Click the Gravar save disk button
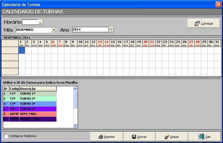The height and width of the screenshot is (143, 223). 139,136
